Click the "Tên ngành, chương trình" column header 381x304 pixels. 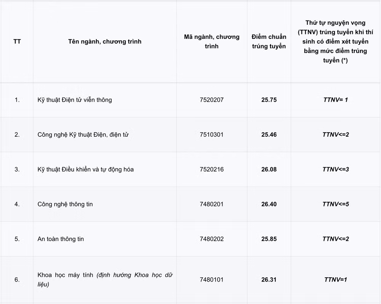(x=105, y=42)
